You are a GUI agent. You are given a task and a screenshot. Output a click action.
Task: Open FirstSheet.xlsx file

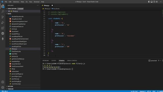16,51
